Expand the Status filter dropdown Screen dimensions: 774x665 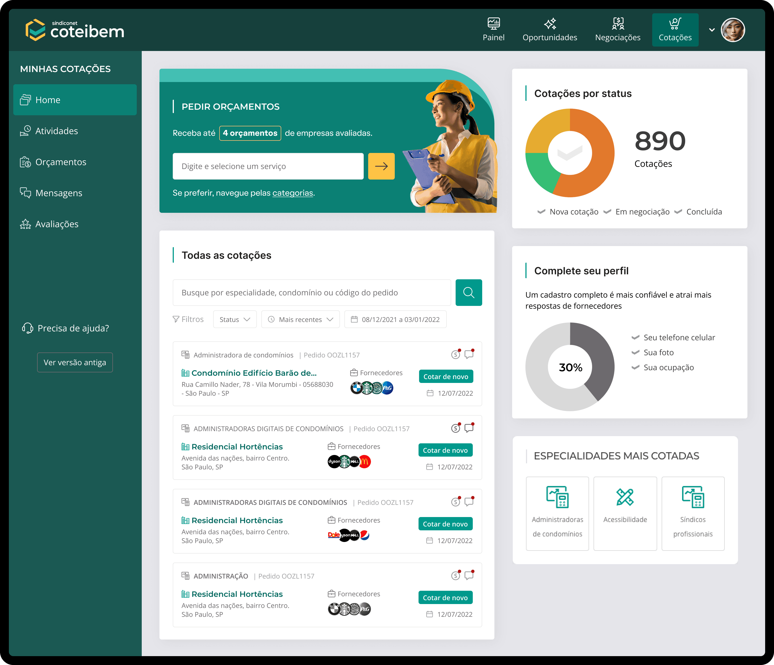(x=234, y=319)
